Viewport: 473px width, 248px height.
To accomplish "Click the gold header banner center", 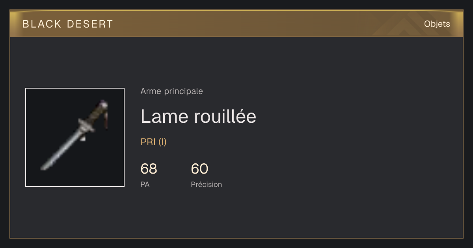I will (236, 24).
